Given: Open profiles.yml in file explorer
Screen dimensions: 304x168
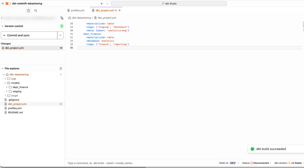Looking at the screenshot, I should (x=15, y=108).
